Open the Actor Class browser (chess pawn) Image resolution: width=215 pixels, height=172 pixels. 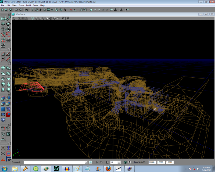click(x=33, y=10)
